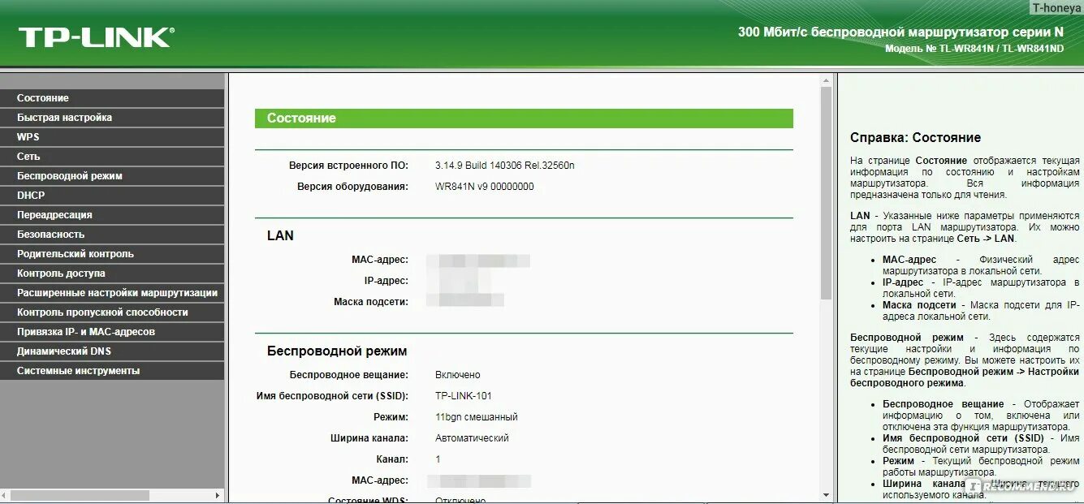Click SSID value TP-LINK-101
The height and width of the screenshot is (504, 1084).
(464, 396)
